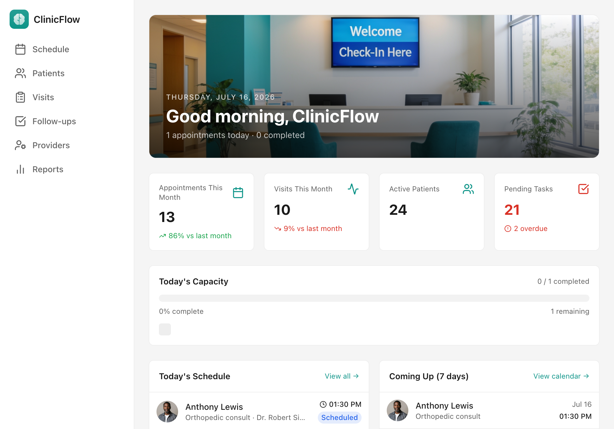This screenshot has height=429, width=614.
Task: Click the Visits clipboard icon in sidebar
Action: 20,97
